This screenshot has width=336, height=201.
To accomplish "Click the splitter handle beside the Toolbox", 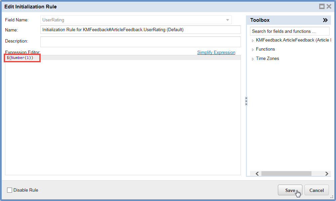I will point(246,101).
